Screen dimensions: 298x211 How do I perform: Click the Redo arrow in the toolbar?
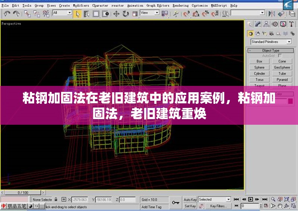pyautogui.click(x=16, y=14)
